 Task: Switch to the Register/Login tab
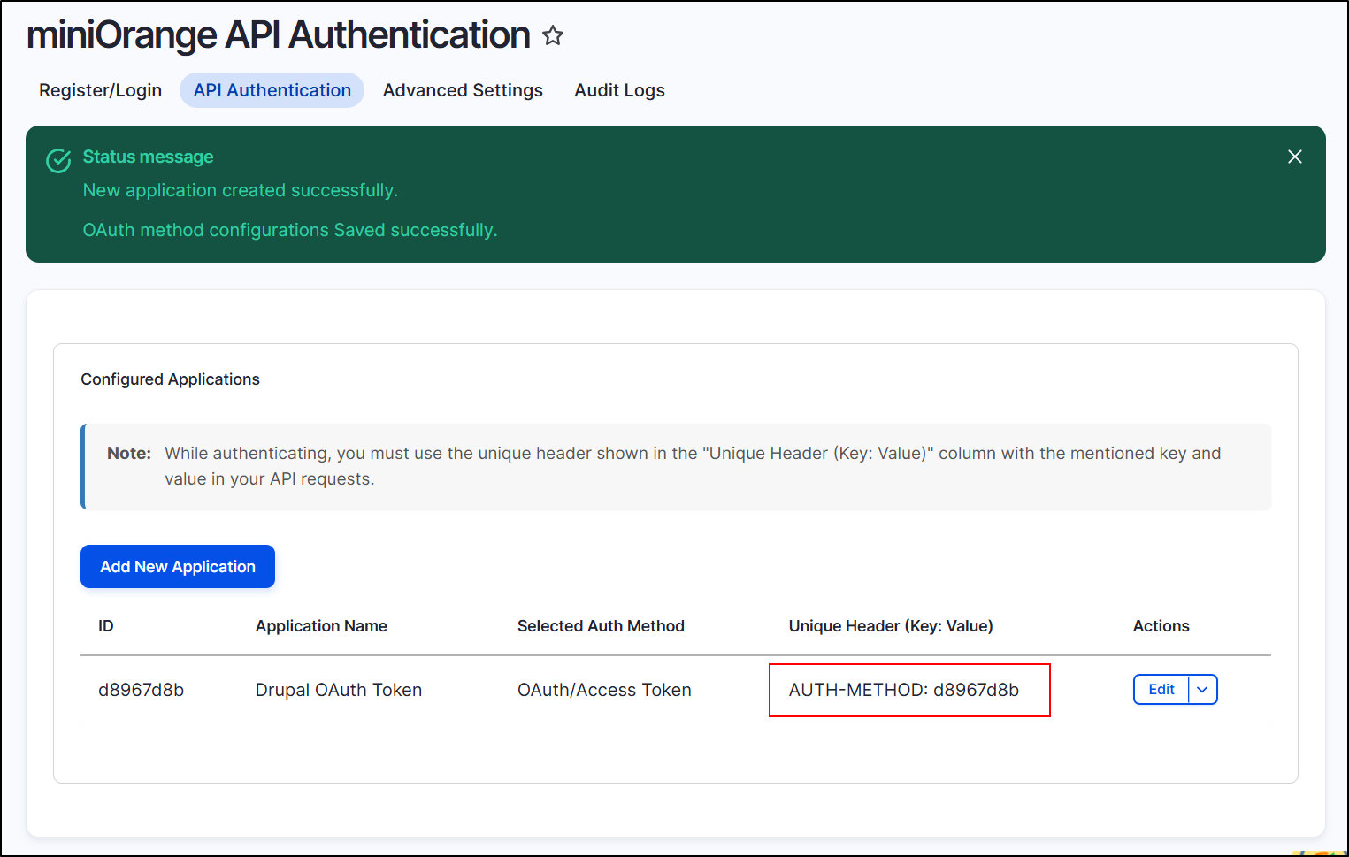coord(100,89)
